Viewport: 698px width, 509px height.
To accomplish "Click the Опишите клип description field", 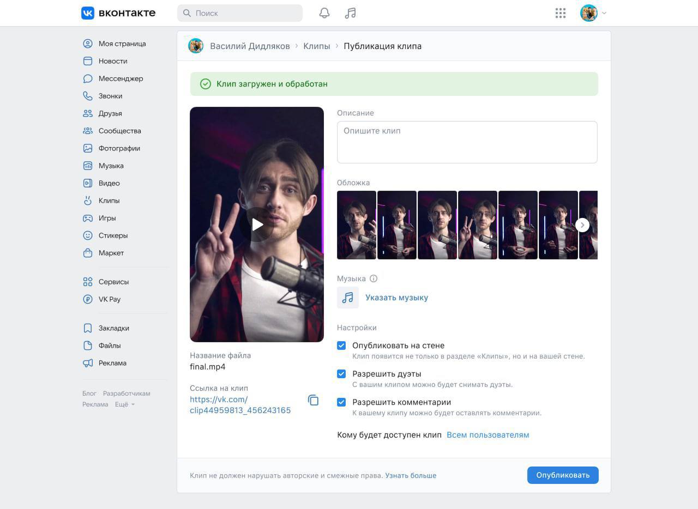I will pos(467,142).
